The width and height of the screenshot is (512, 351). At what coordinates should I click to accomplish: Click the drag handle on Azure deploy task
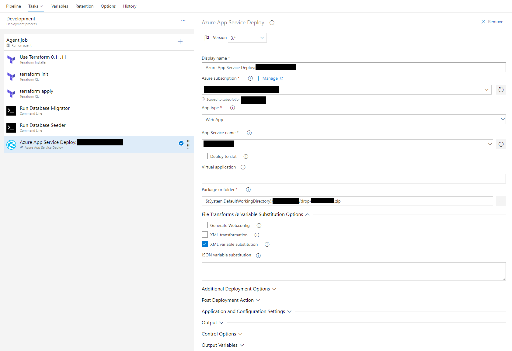[x=188, y=144]
